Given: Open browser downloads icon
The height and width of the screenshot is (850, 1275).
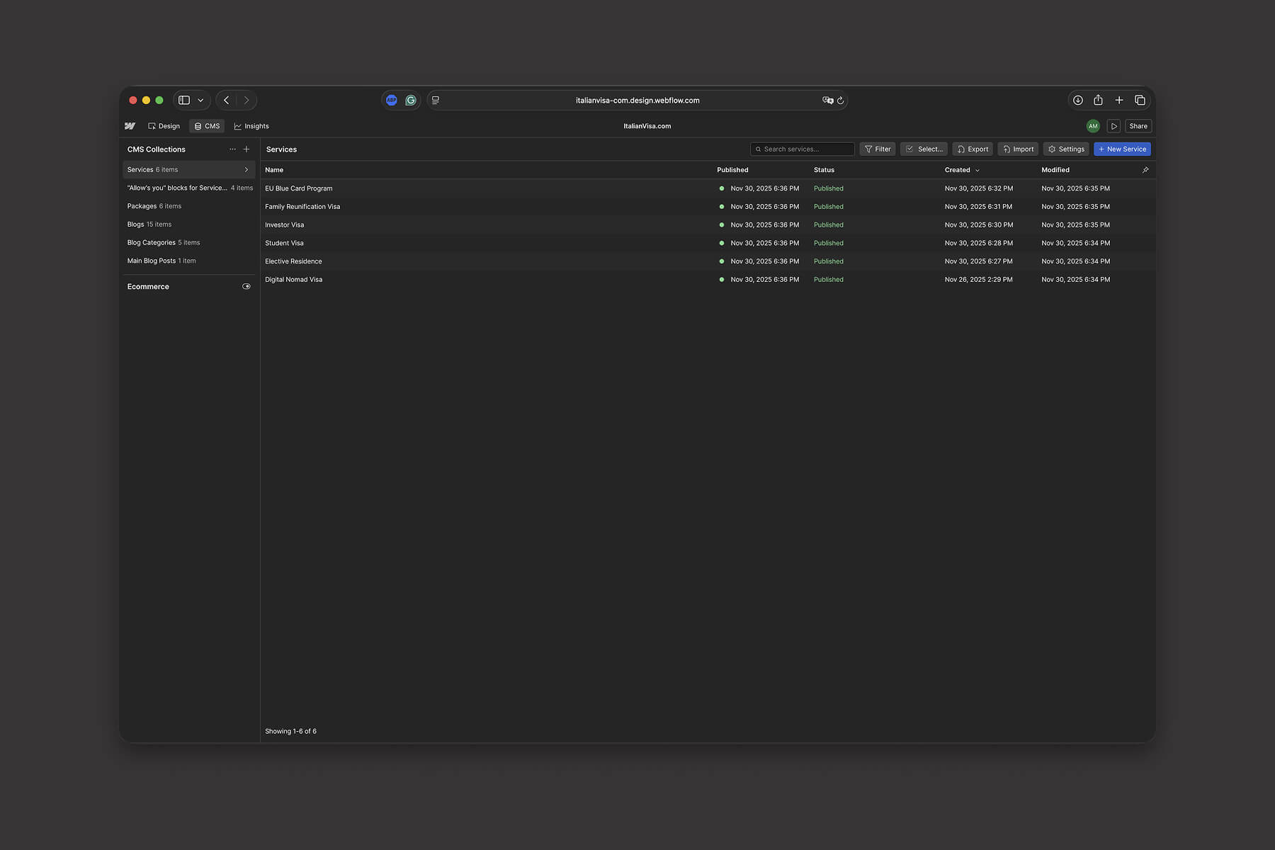Looking at the screenshot, I should click(x=1077, y=101).
